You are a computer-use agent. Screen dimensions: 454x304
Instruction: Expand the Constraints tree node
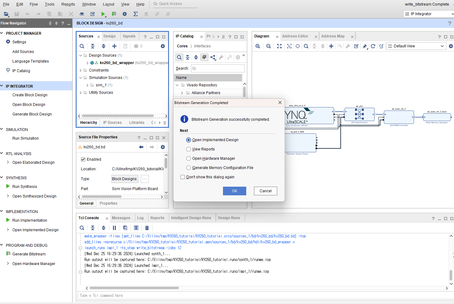[x=81, y=70]
